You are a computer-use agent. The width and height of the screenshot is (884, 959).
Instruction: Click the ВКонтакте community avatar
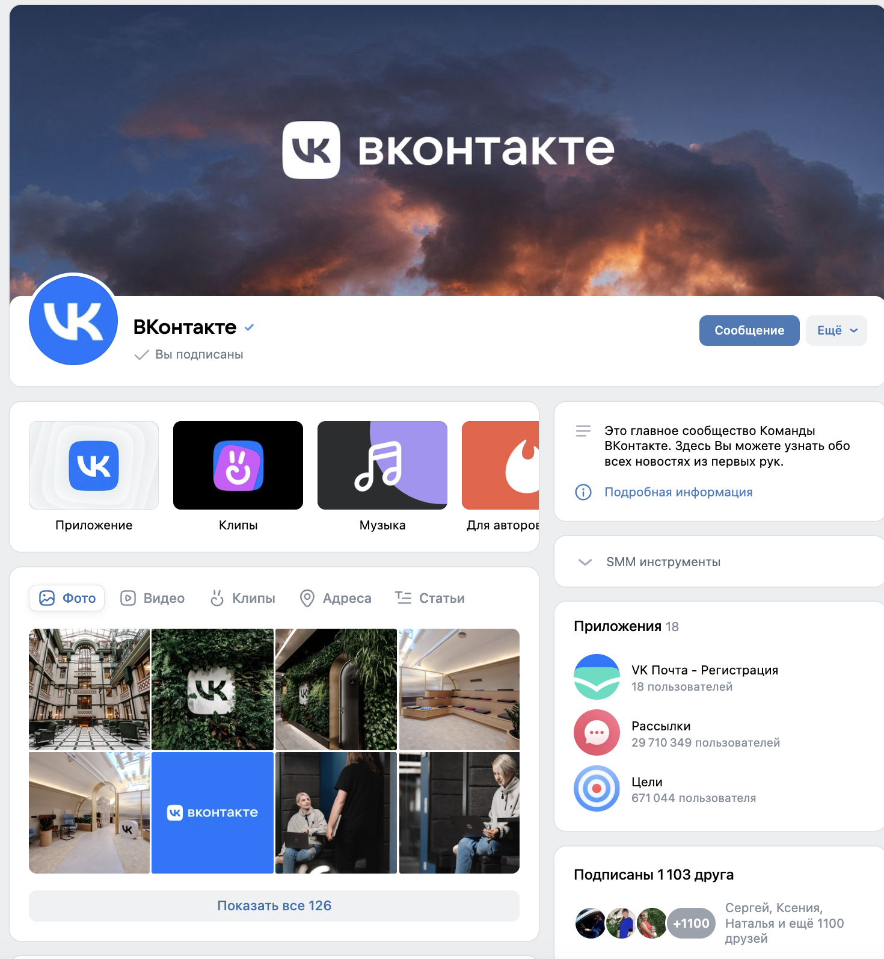[x=73, y=320]
